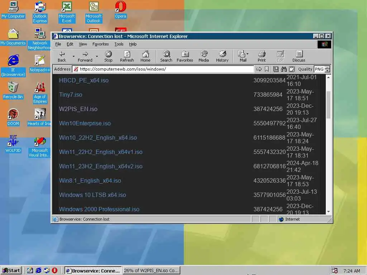
Task: Click the Win11_22H2_English_x64v1.iso link
Action: (101, 152)
